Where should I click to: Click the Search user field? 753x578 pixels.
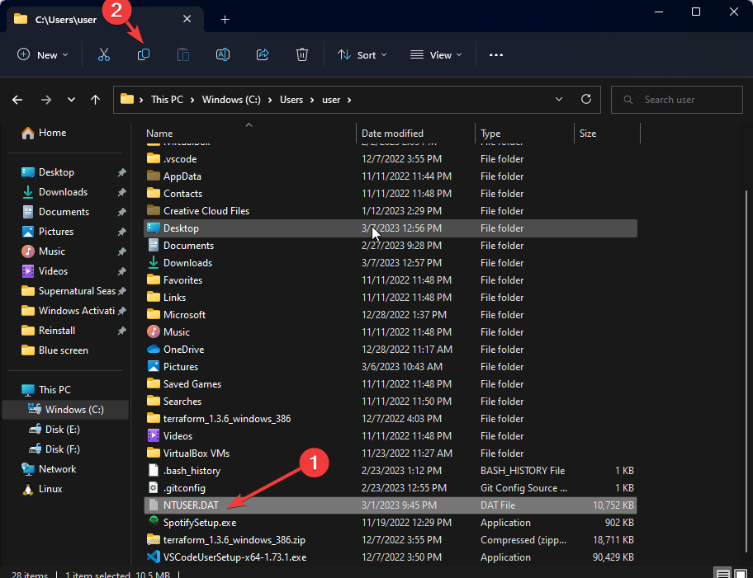677,100
